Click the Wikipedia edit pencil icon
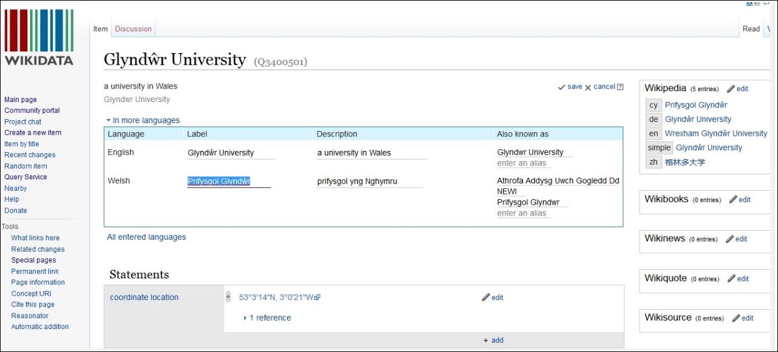778x352 pixels. point(731,89)
